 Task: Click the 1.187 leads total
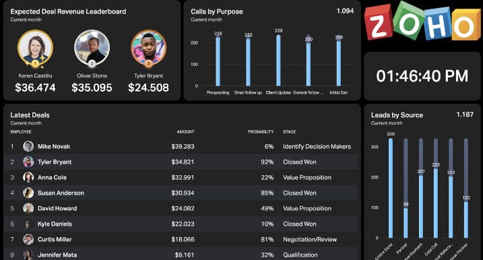click(x=465, y=115)
